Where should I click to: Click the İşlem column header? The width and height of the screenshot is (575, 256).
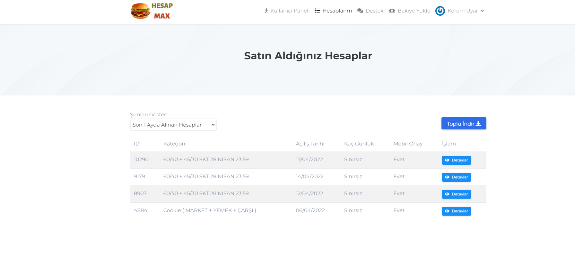click(449, 144)
